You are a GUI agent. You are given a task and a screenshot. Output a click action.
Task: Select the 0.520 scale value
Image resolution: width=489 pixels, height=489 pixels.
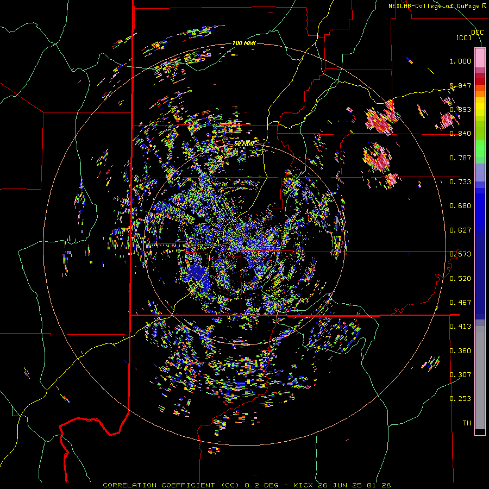click(460, 279)
